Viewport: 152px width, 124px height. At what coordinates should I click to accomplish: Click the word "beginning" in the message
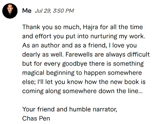tap(60, 73)
